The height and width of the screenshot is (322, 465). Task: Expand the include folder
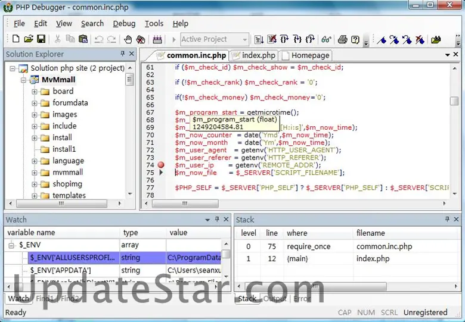tap(35, 126)
